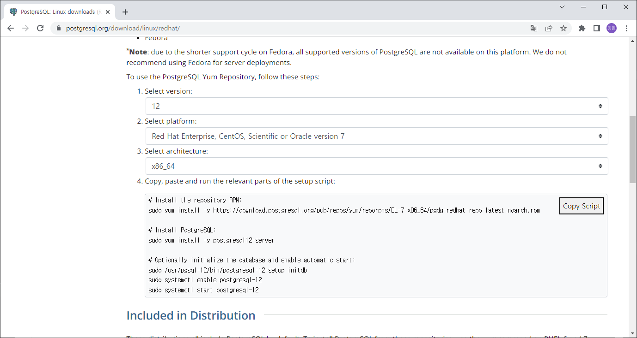This screenshot has height=338, width=637.
Task: Click the scrollbar up arrow
Action: (632, 40)
